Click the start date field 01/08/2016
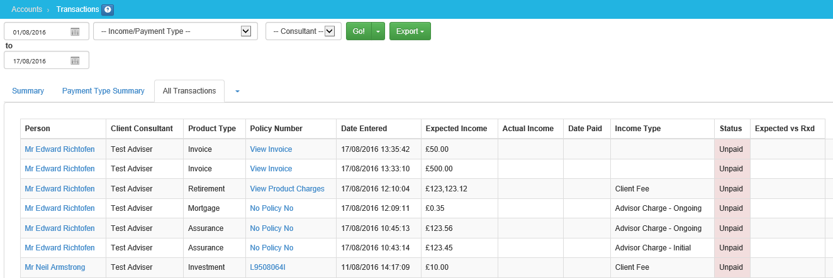Screen dimensions: 833x278 (x=38, y=32)
